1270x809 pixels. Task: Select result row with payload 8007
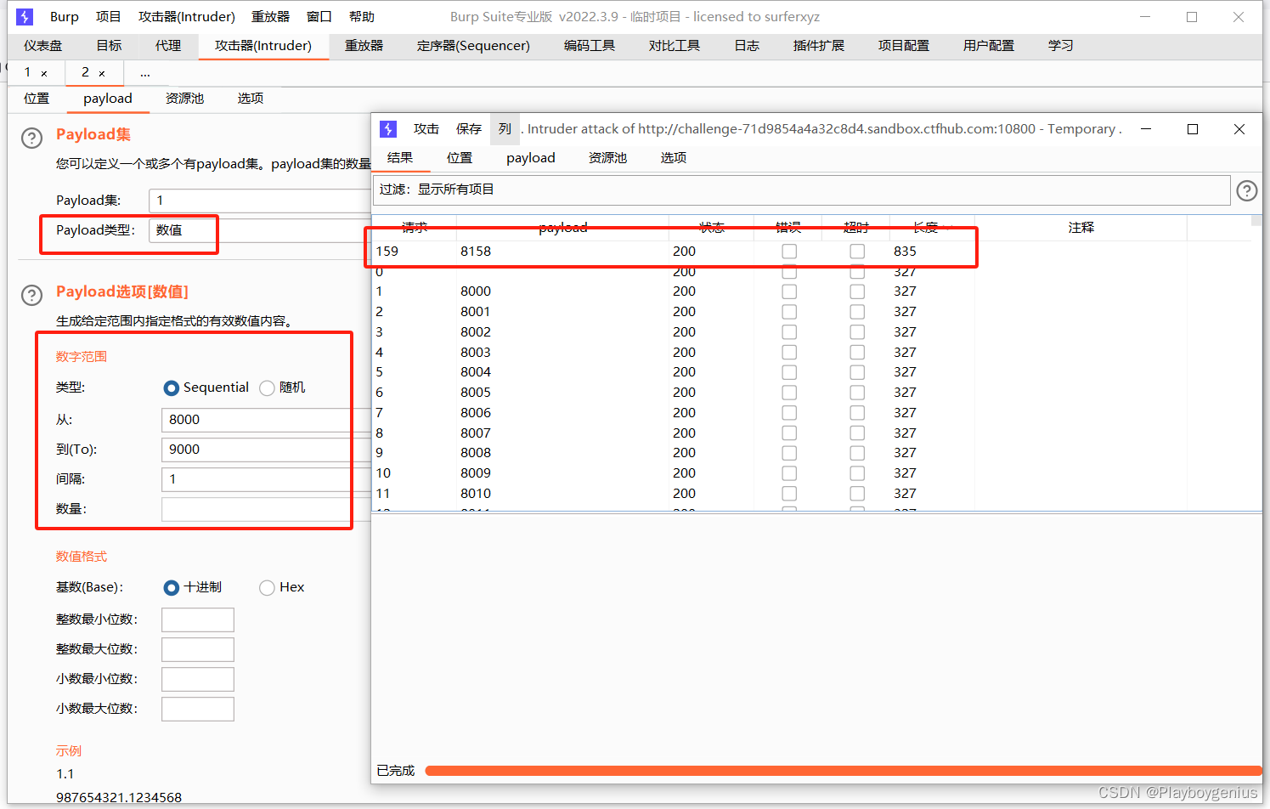click(811, 433)
